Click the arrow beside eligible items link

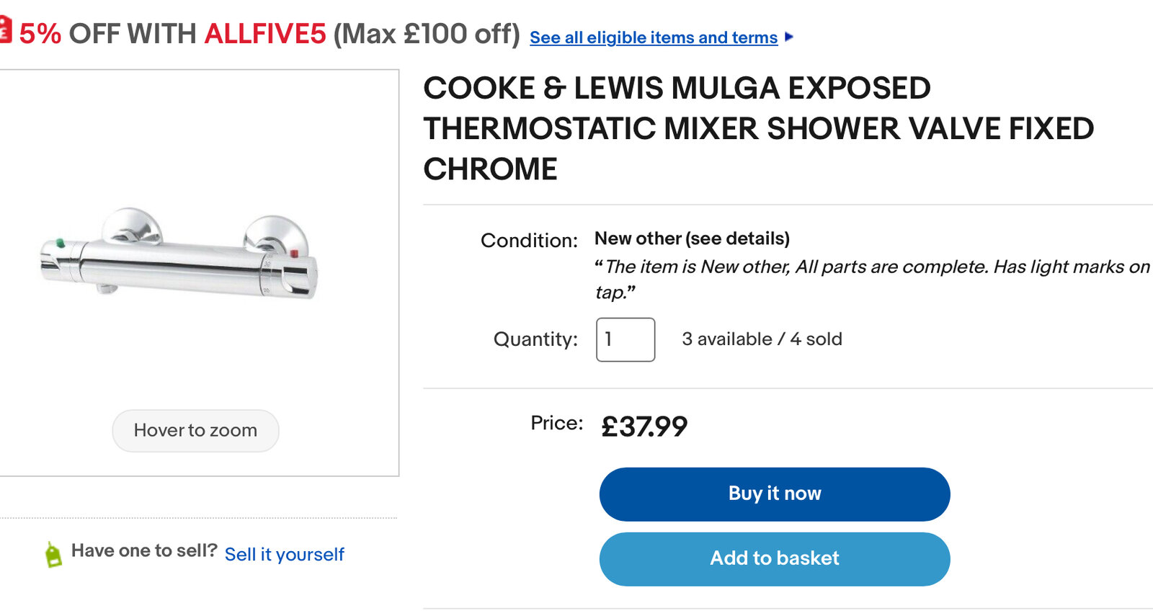coord(789,37)
